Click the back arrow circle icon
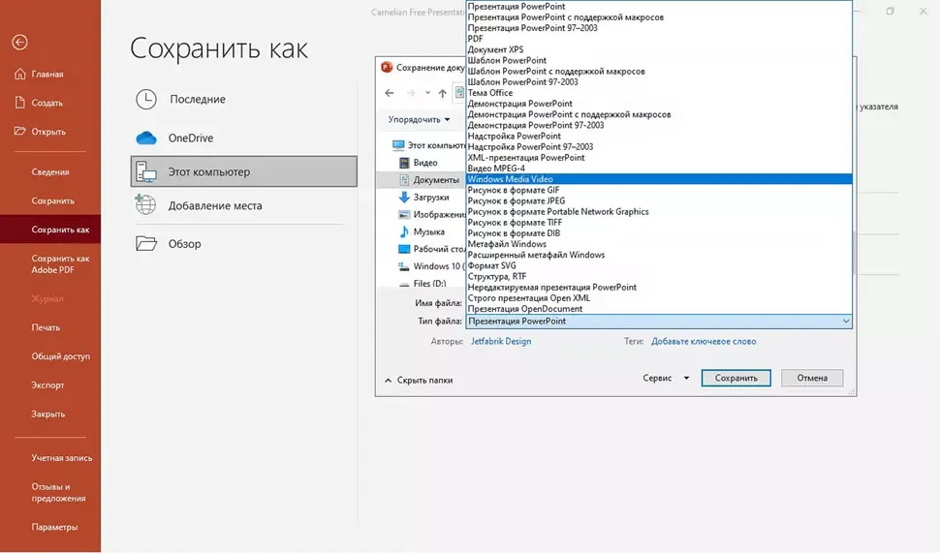940x553 pixels. pos(19,42)
